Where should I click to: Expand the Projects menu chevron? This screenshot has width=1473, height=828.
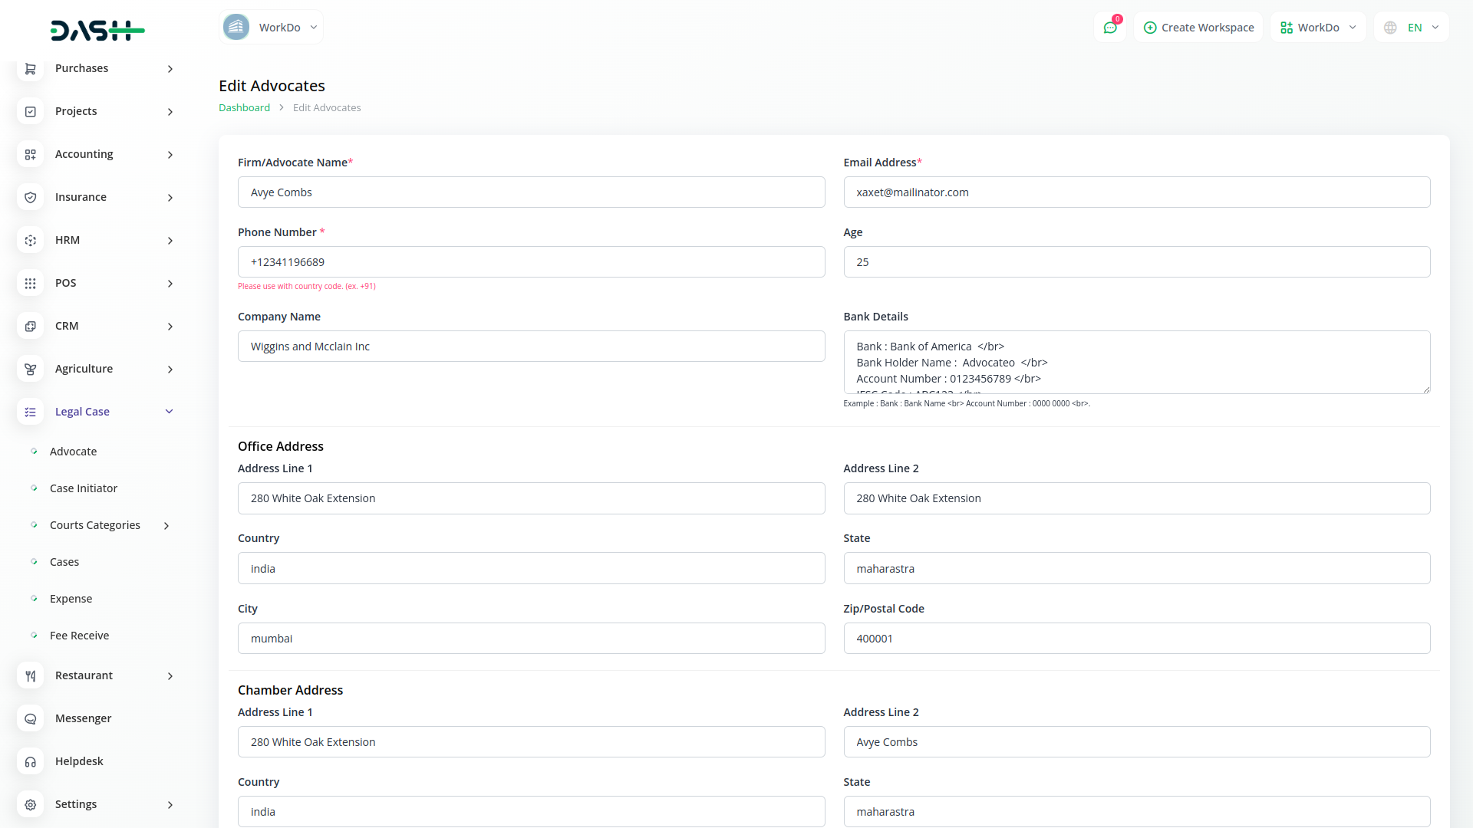coord(170,112)
